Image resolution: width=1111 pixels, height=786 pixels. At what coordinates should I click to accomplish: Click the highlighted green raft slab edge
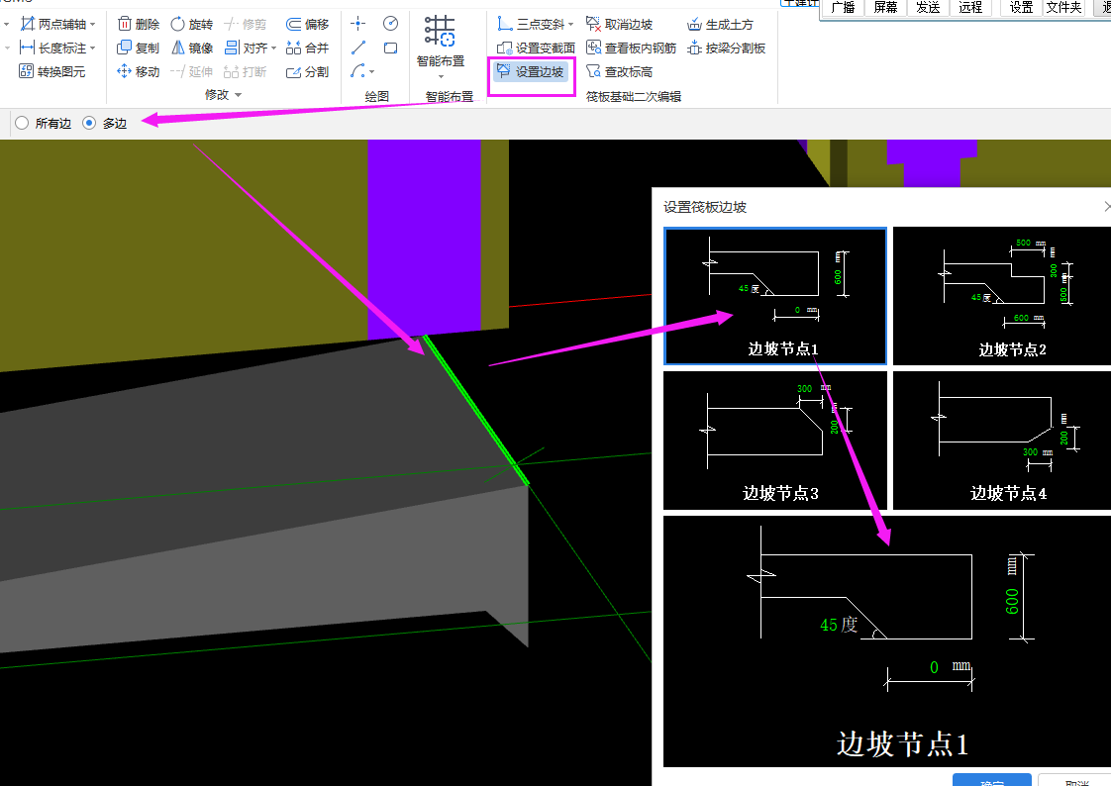476,411
